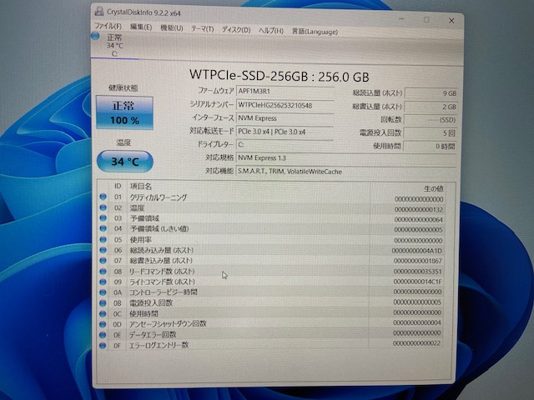The width and height of the screenshot is (534, 400).
Task: Click blue status dot for 使用率 row
Action: (x=103, y=240)
